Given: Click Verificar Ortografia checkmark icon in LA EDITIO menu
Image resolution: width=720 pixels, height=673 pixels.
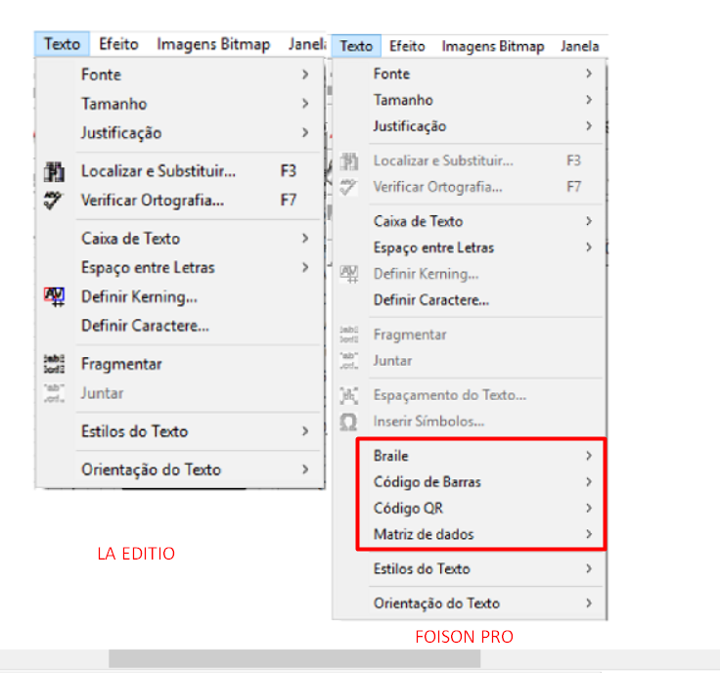Looking at the screenshot, I should click(x=53, y=201).
